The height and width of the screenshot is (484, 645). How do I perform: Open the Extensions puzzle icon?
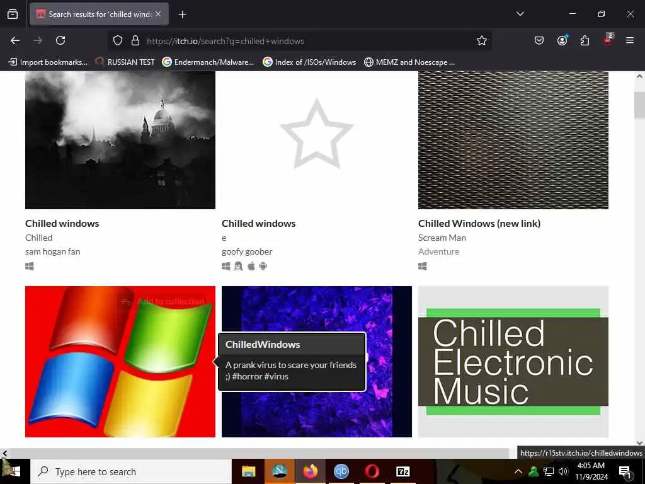(x=585, y=40)
